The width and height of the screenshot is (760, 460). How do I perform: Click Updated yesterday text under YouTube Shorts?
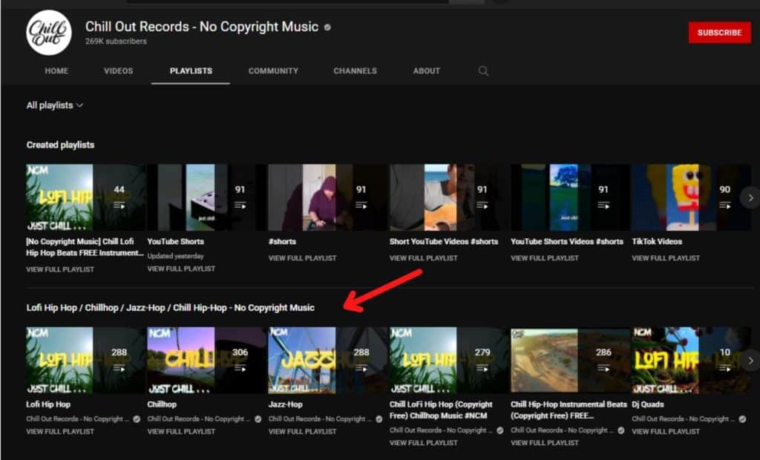[x=175, y=256]
